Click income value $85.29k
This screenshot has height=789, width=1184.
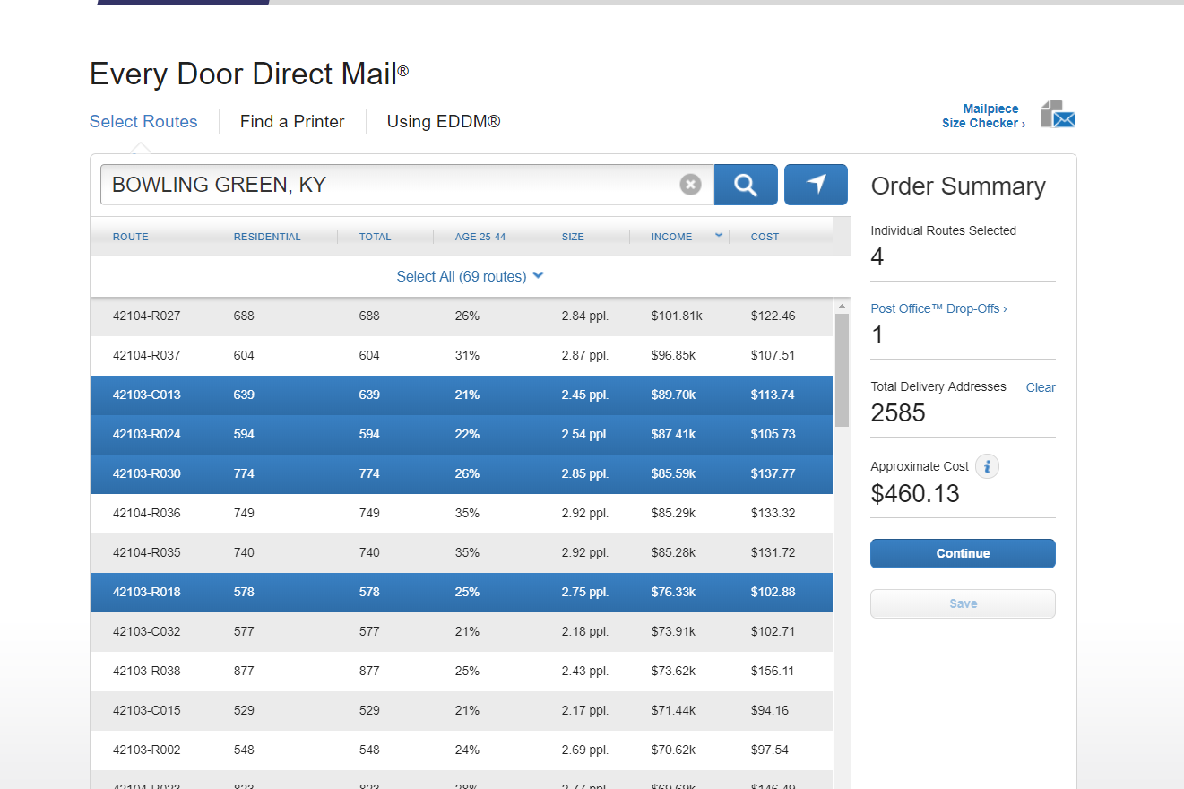coord(673,513)
